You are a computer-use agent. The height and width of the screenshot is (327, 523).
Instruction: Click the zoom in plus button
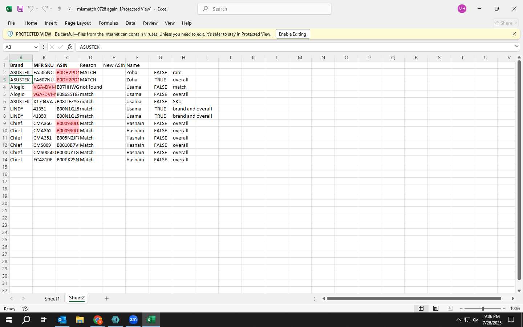point(504,308)
